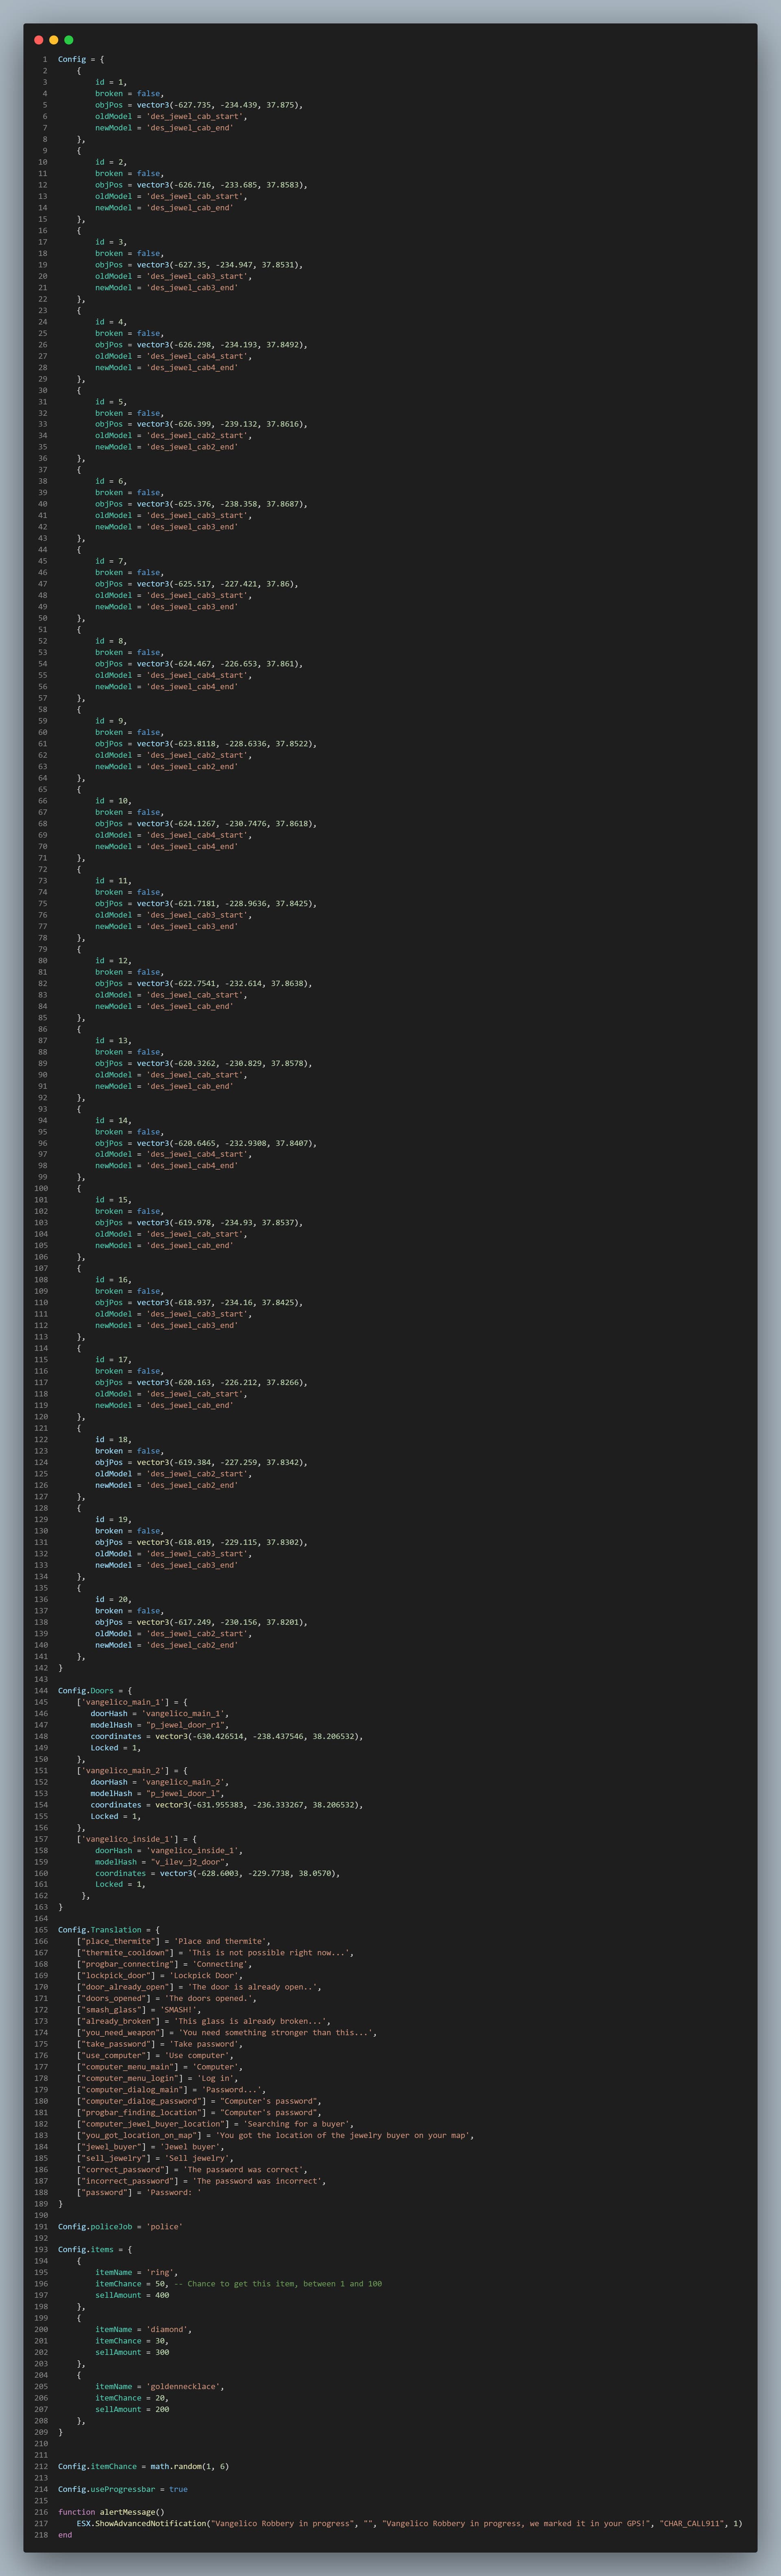This screenshot has width=781, height=2576.
Task: Click the ["progbar_connecting"] = 'Connecting' line
Action: click(x=164, y=1964)
